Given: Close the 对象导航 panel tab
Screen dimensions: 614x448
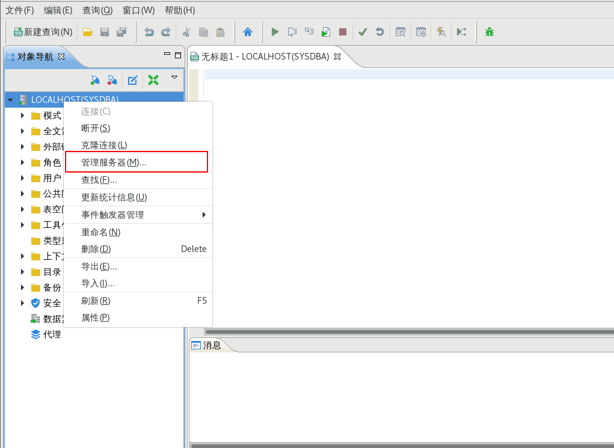Looking at the screenshot, I should [x=61, y=57].
